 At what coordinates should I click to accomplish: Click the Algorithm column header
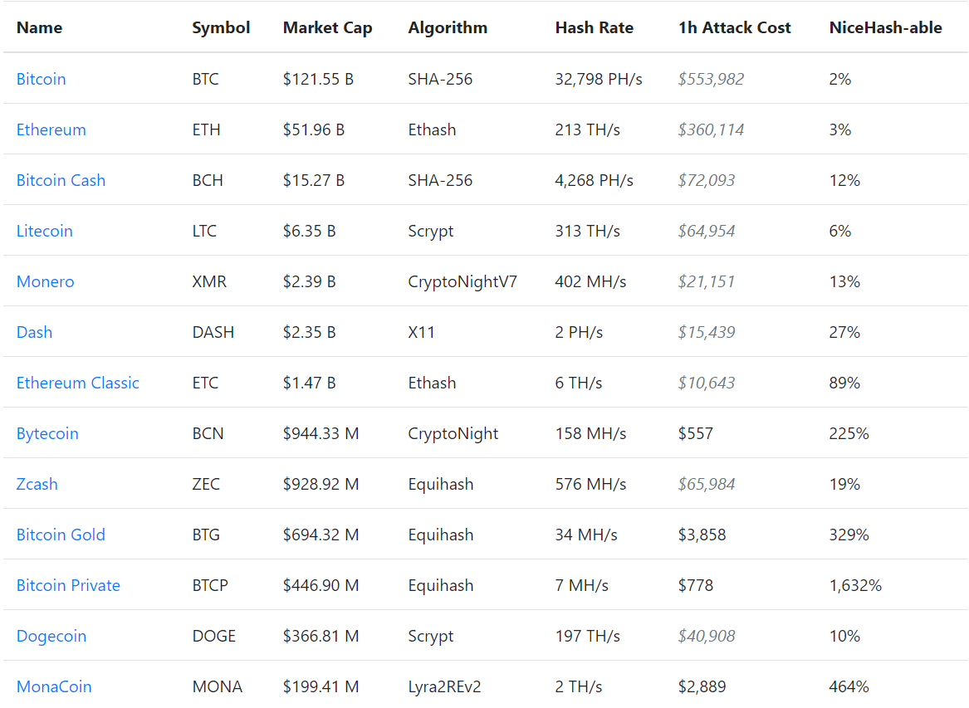pos(448,27)
